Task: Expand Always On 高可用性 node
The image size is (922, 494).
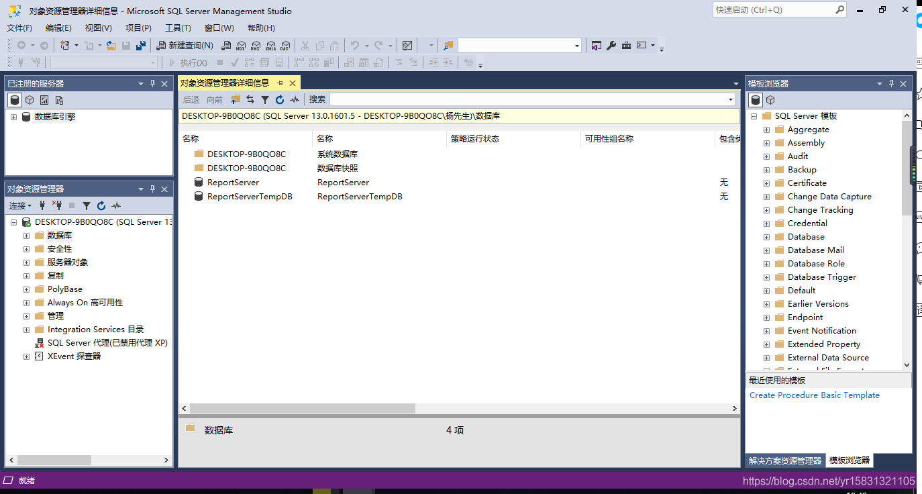Action: point(27,303)
